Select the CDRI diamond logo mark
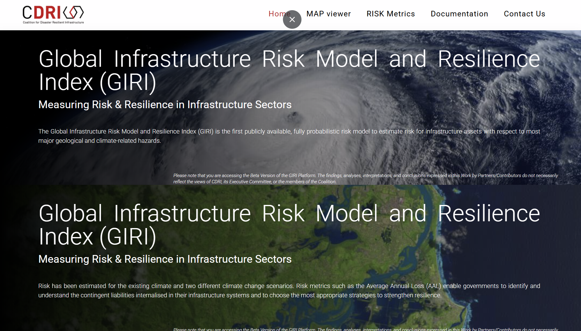This screenshot has width=581, height=331. [73, 12]
